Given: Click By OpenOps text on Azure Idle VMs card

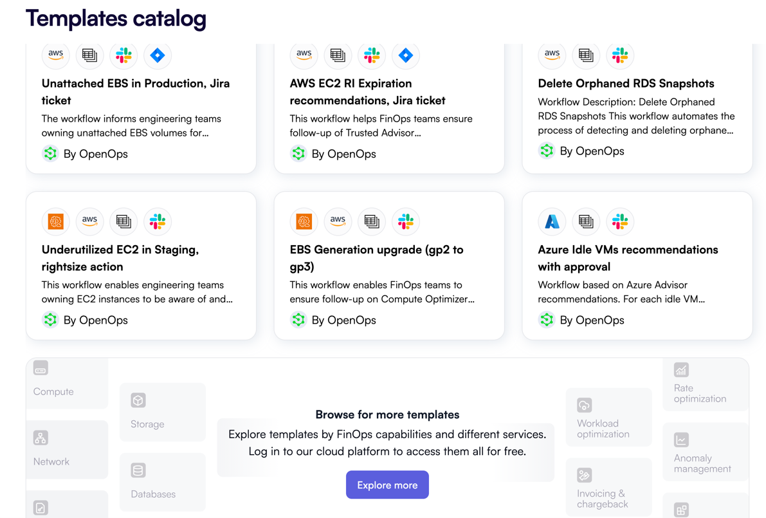Looking at the screenshot, I should 592,320.
